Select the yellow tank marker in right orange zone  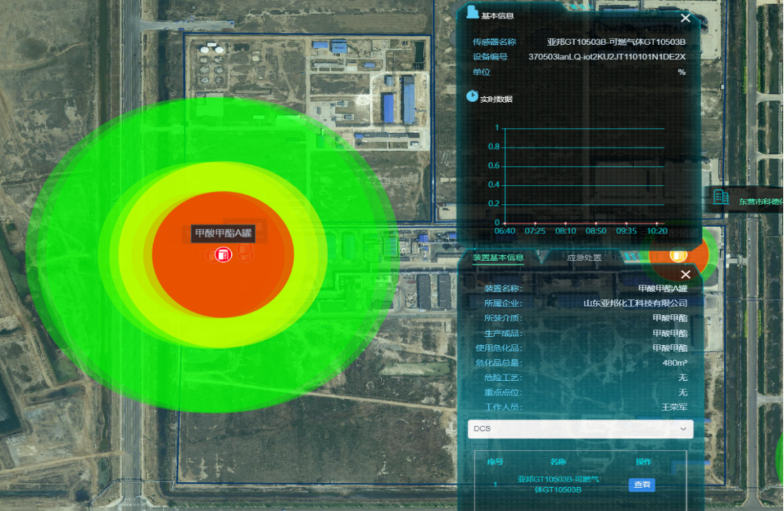tap(678, 254)
